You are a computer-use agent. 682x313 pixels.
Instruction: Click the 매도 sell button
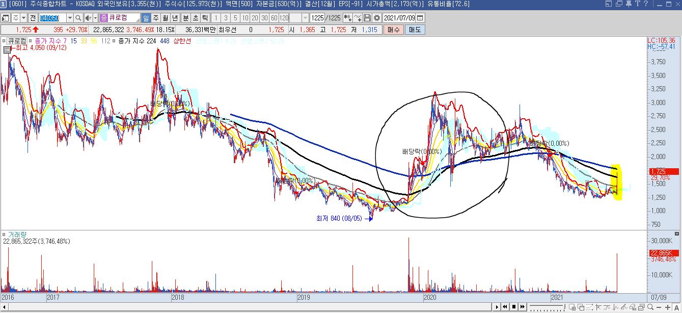pos(415,30)
